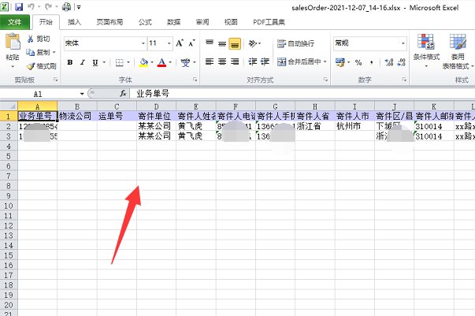
Task: Apply comma style icon
Action: click(x=371, y=62)
